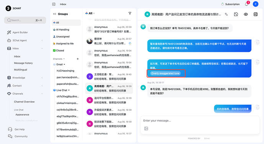Viewport: 264px width, 144px height.
Task: Click the disable AI bot icon in chat header
Action: 236,14
